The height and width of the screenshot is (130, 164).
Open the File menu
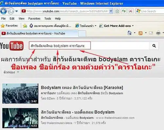click(x=4, y=19)
